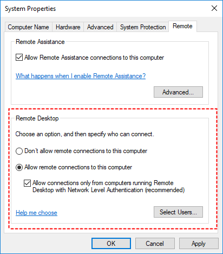Close the System Properties dialog
The height and width of the screenshot is (254, 223).
pyautogui.click(x=214, y=8)
